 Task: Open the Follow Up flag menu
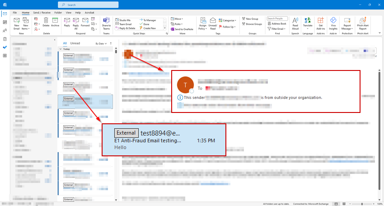point(227,27)
